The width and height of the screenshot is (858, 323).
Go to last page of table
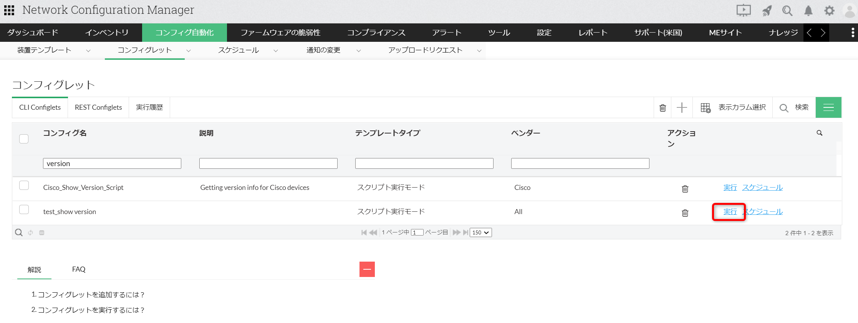click(x=465, y=232)
